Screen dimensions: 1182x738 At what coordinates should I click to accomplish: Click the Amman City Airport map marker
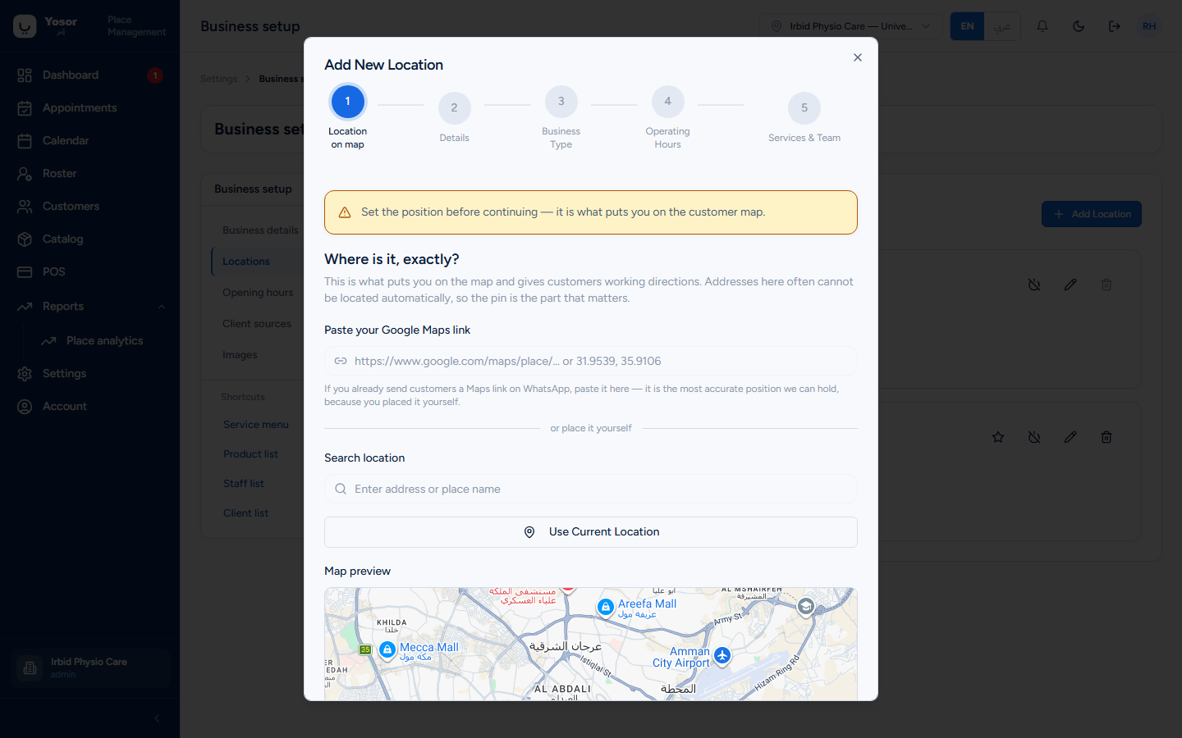pos(722,655)
